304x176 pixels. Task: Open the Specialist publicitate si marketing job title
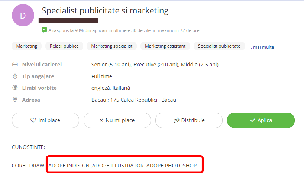105,11
